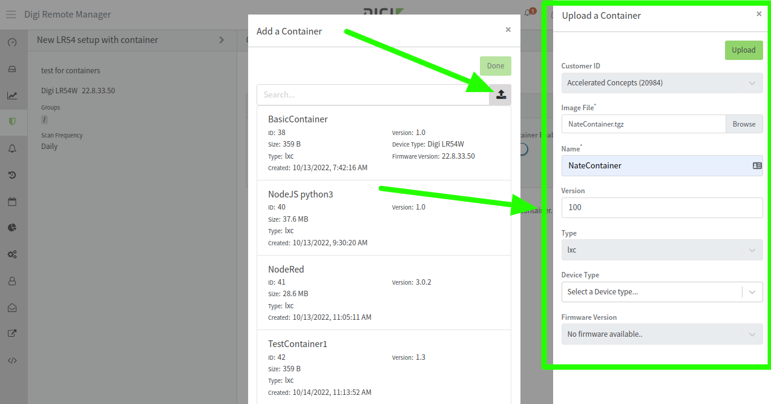Open the external link icon in sidebar
Screen dimensions: 771x404
[12, 333]
